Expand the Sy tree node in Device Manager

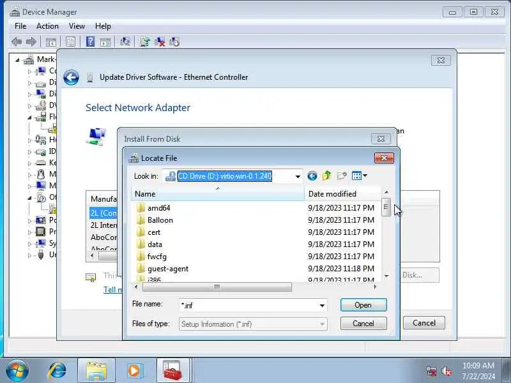coord(29,244)
